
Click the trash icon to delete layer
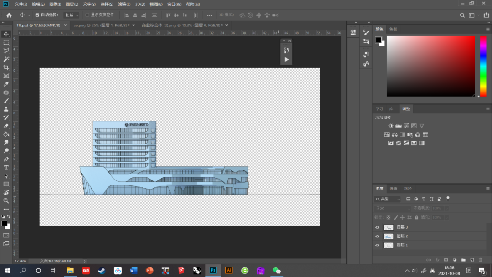tap(480, 260)
